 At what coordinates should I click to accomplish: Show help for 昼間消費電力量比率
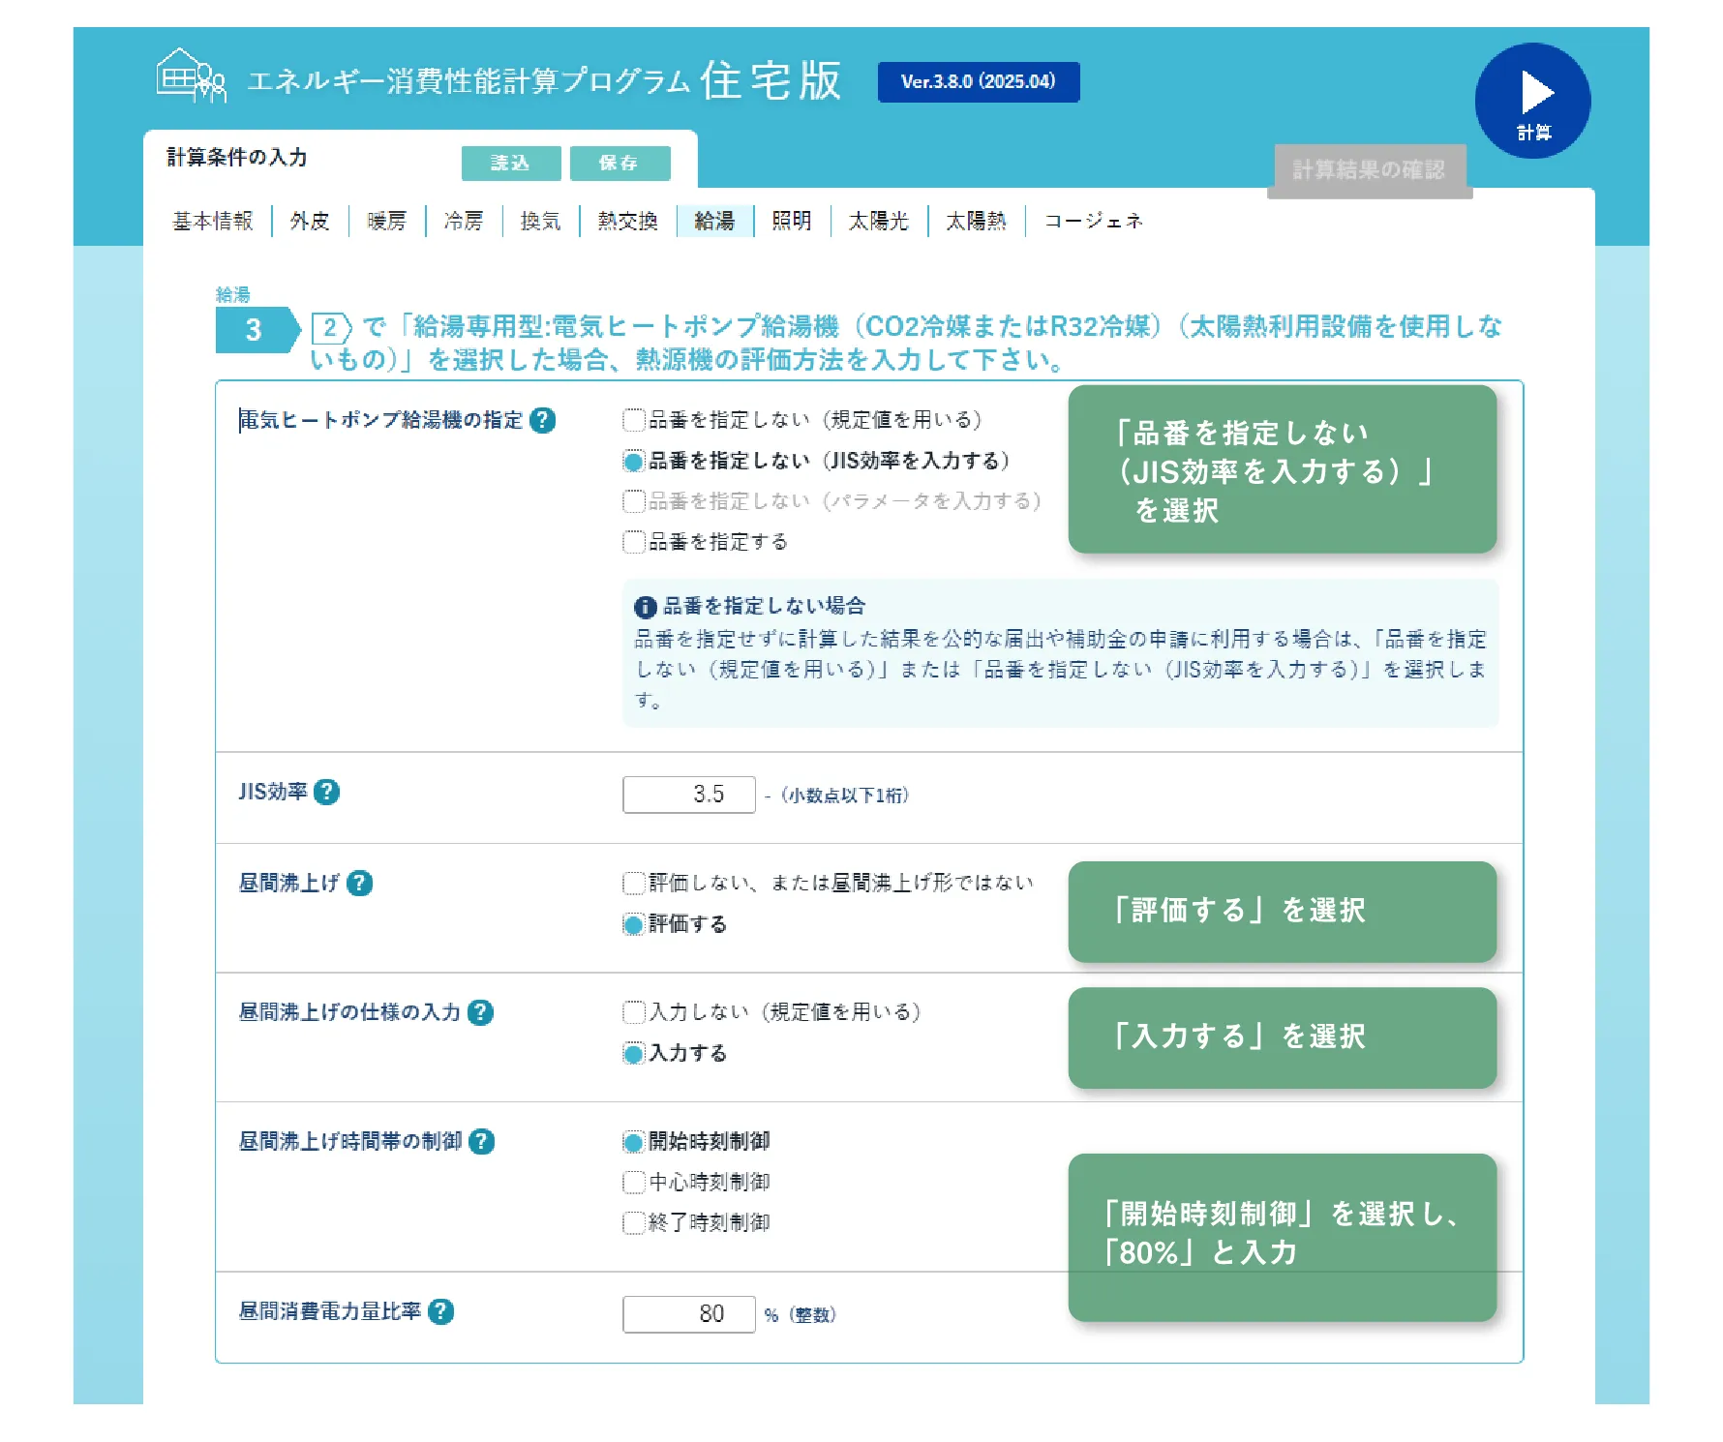(440, 1311)
